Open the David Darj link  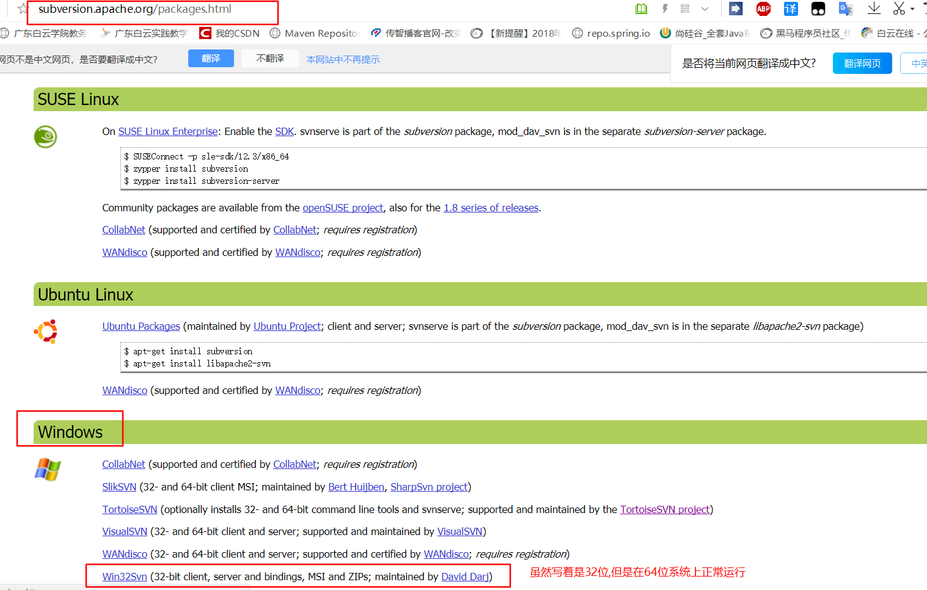pyautogui.click(x=465, y=577)
